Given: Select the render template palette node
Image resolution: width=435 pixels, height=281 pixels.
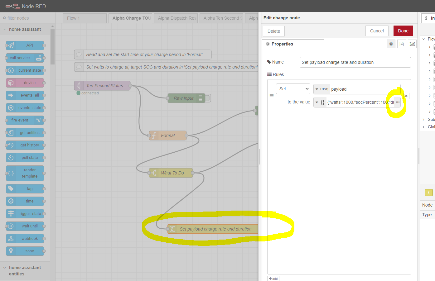Looking at the screenshot, I should pyautogui.click(x=25, y=173).
